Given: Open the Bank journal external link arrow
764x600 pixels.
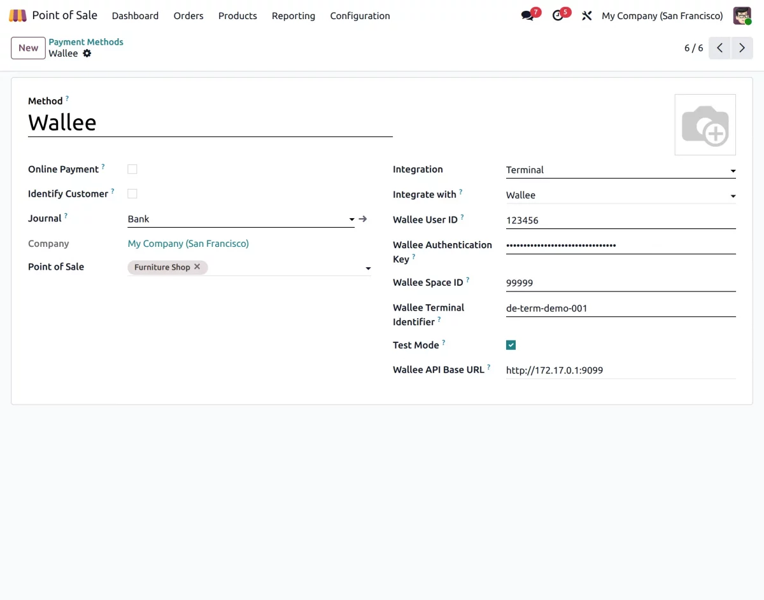Looking at the screenshot, I should 363,219.
